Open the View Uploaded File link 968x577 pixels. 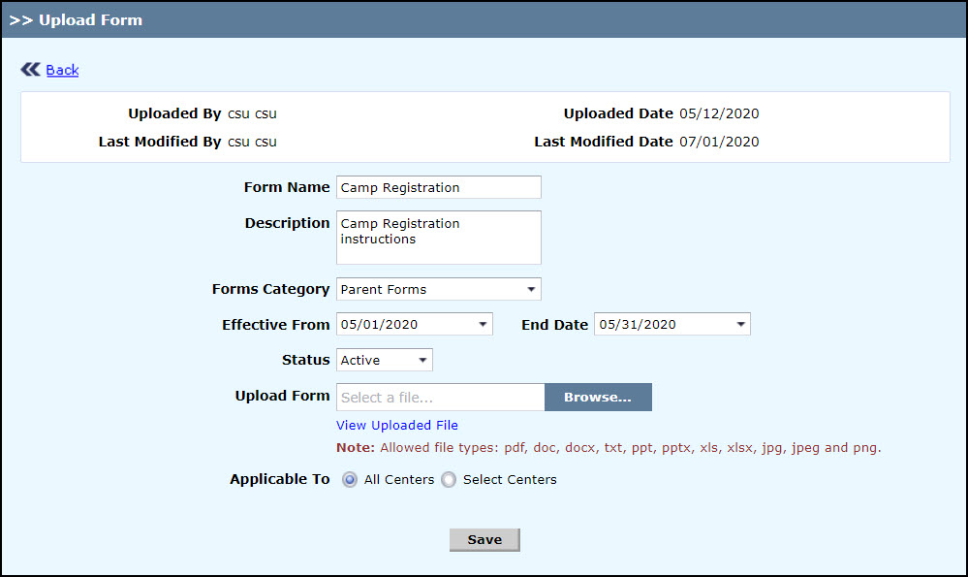pos(397,425)
